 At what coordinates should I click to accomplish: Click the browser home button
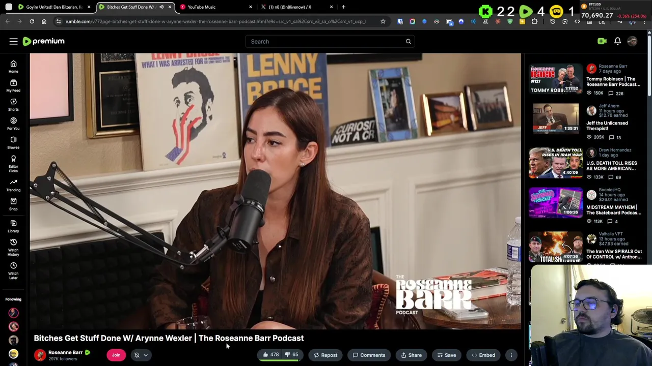point(44,21)
